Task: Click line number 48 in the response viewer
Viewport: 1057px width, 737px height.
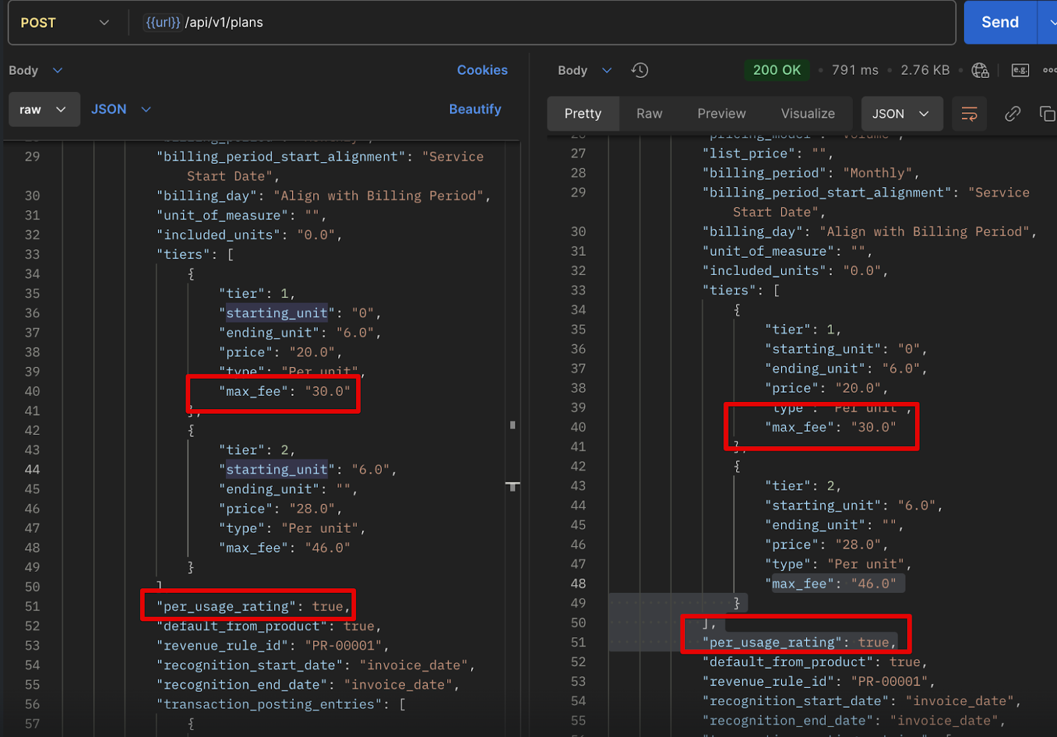Action: coord(578,584)
